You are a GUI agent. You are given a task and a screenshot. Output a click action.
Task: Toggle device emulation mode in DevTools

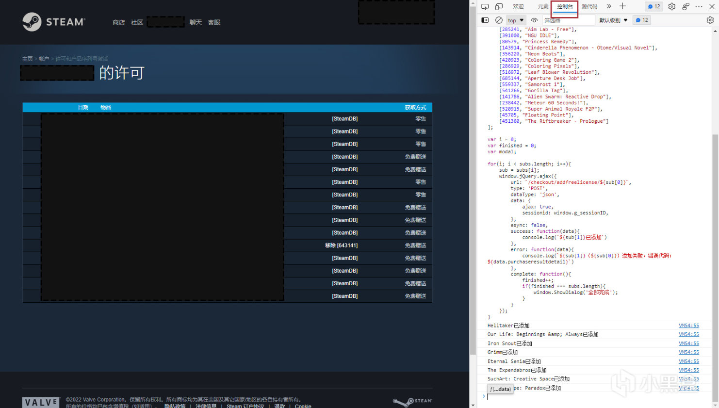pyautogui.click(x=499, y=6)
